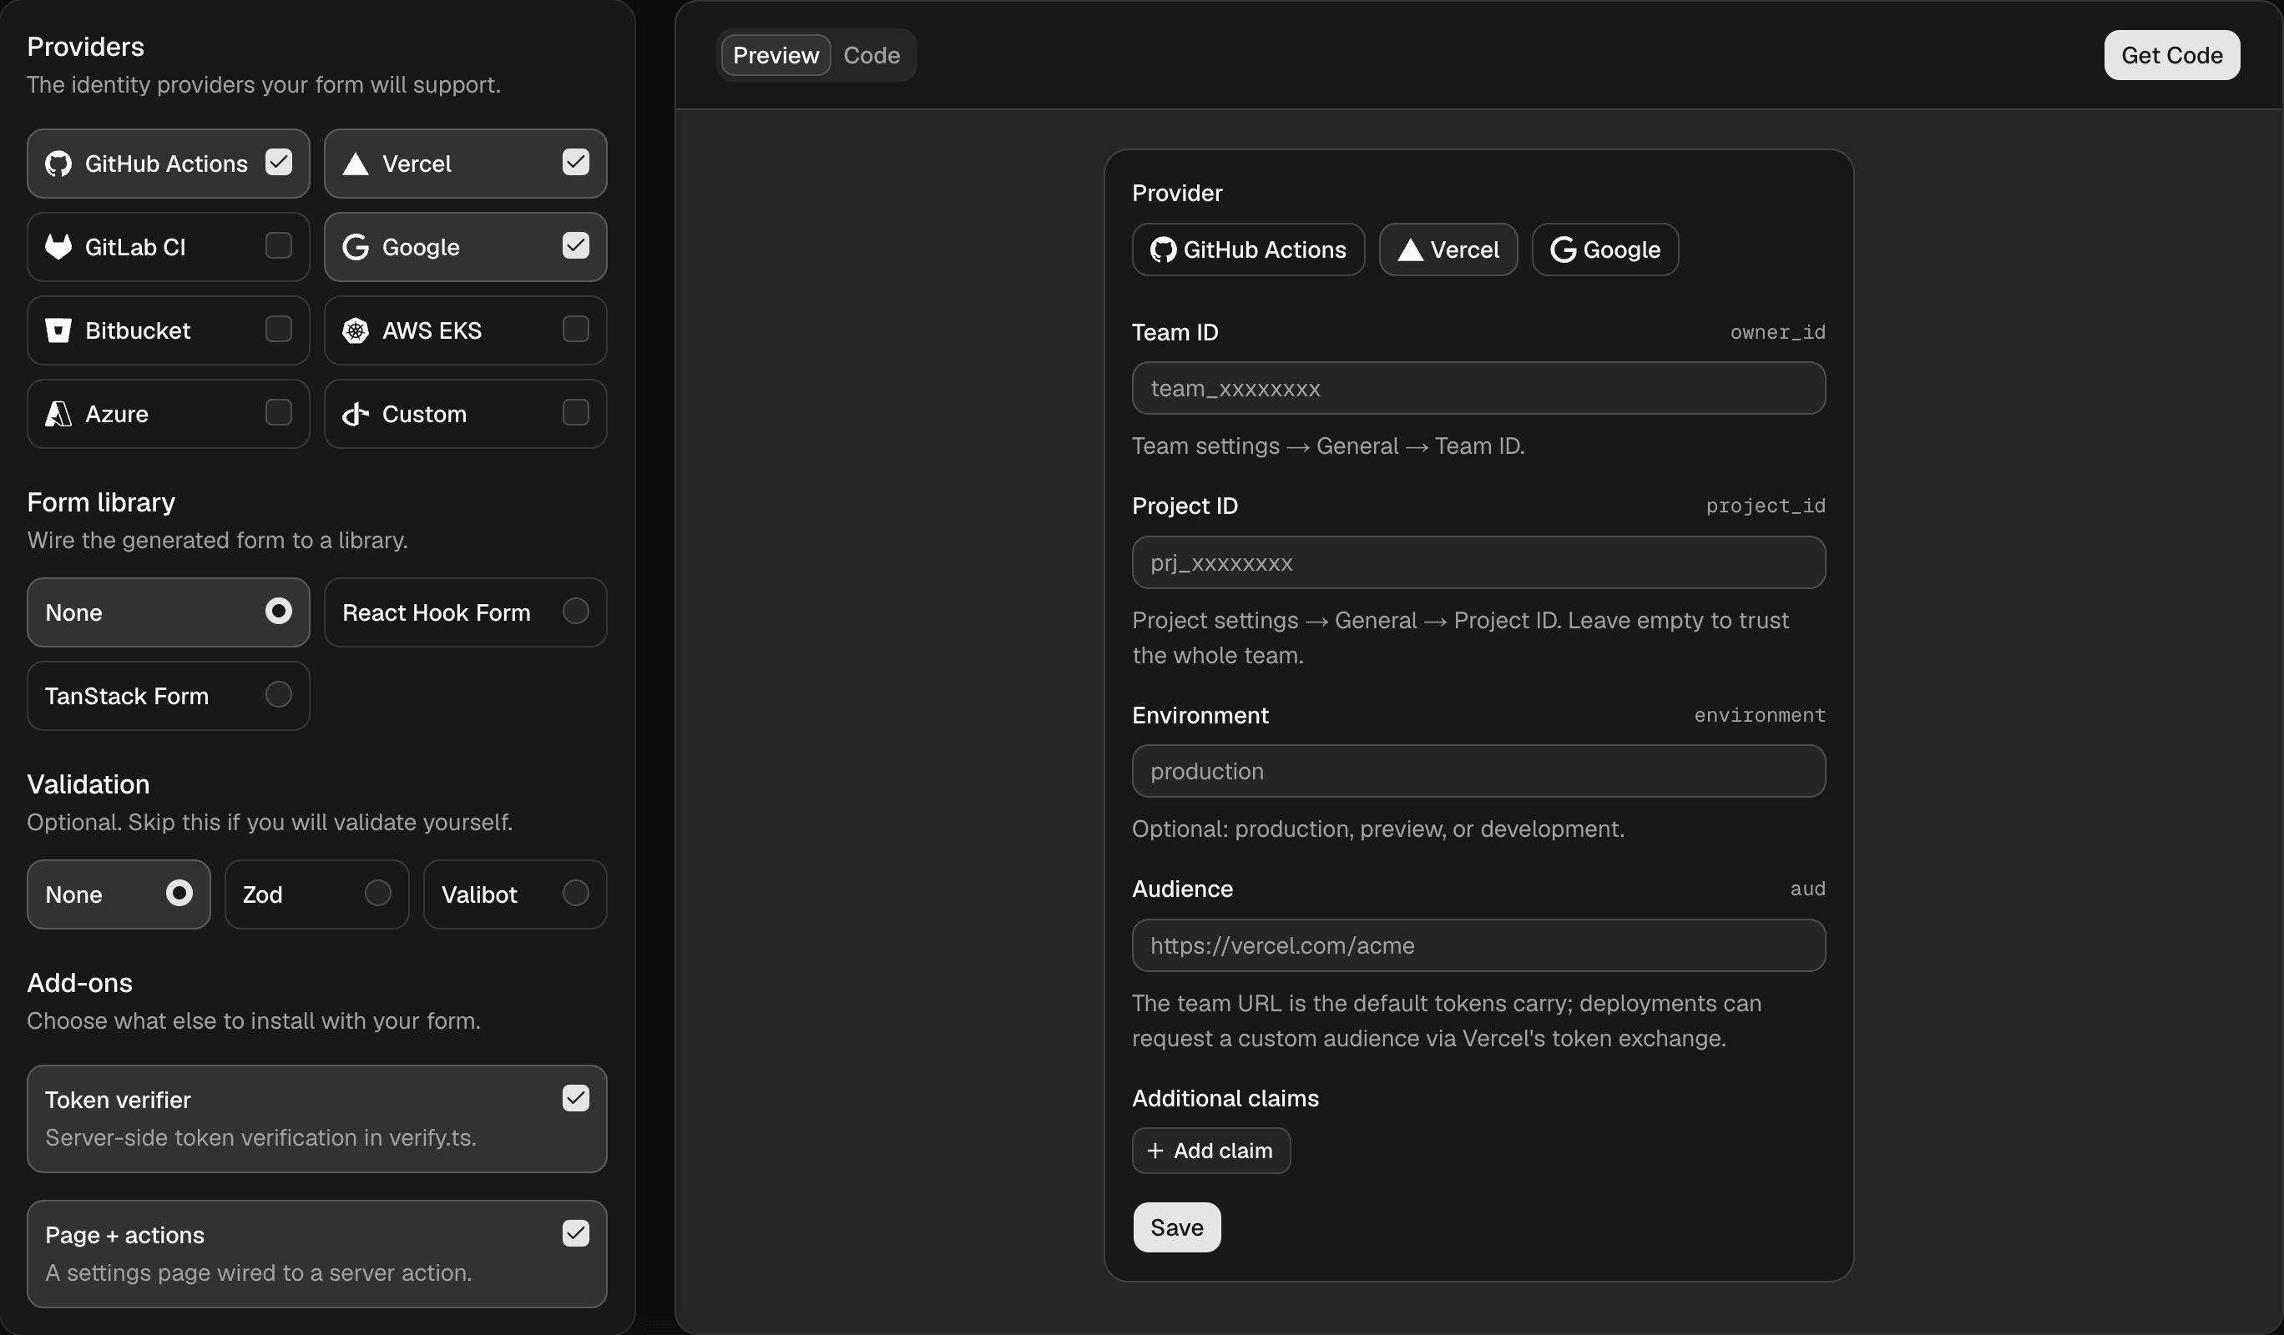The image size is (2284, 1335).
Task: Click the environment claim label
Action: [1759, 716]
